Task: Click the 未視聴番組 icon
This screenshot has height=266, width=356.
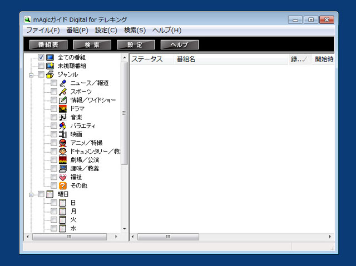Action: tap(50, 66)
